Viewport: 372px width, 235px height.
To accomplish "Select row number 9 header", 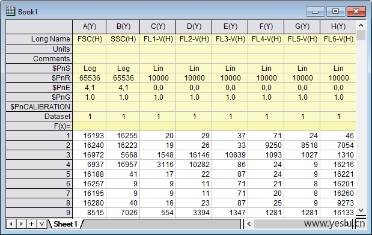I will [39, 212].
